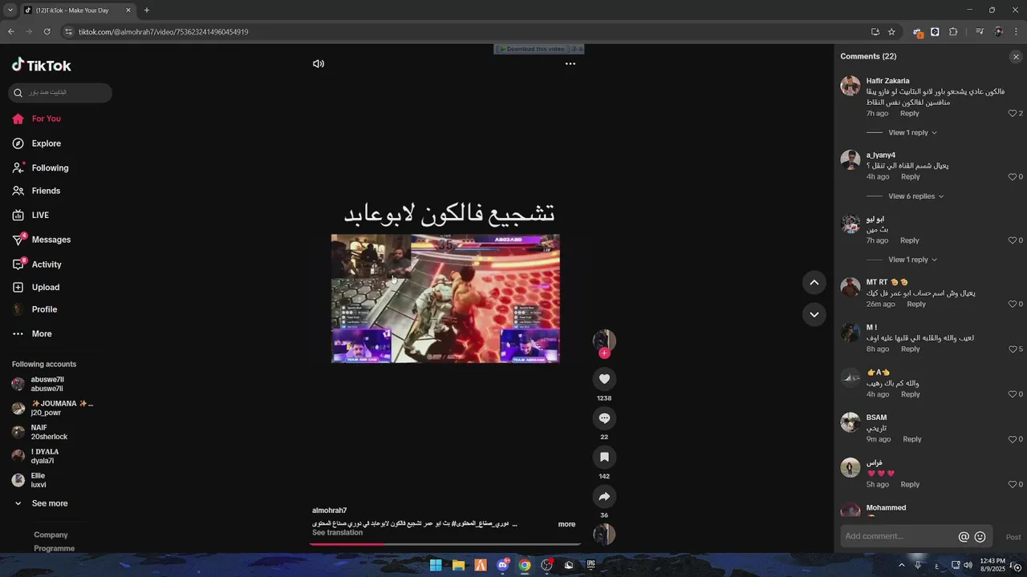Expand 'View 6 replies' under a_lyany4
This screenshot has width=1027, height=577.
click(x=915, y=196)
